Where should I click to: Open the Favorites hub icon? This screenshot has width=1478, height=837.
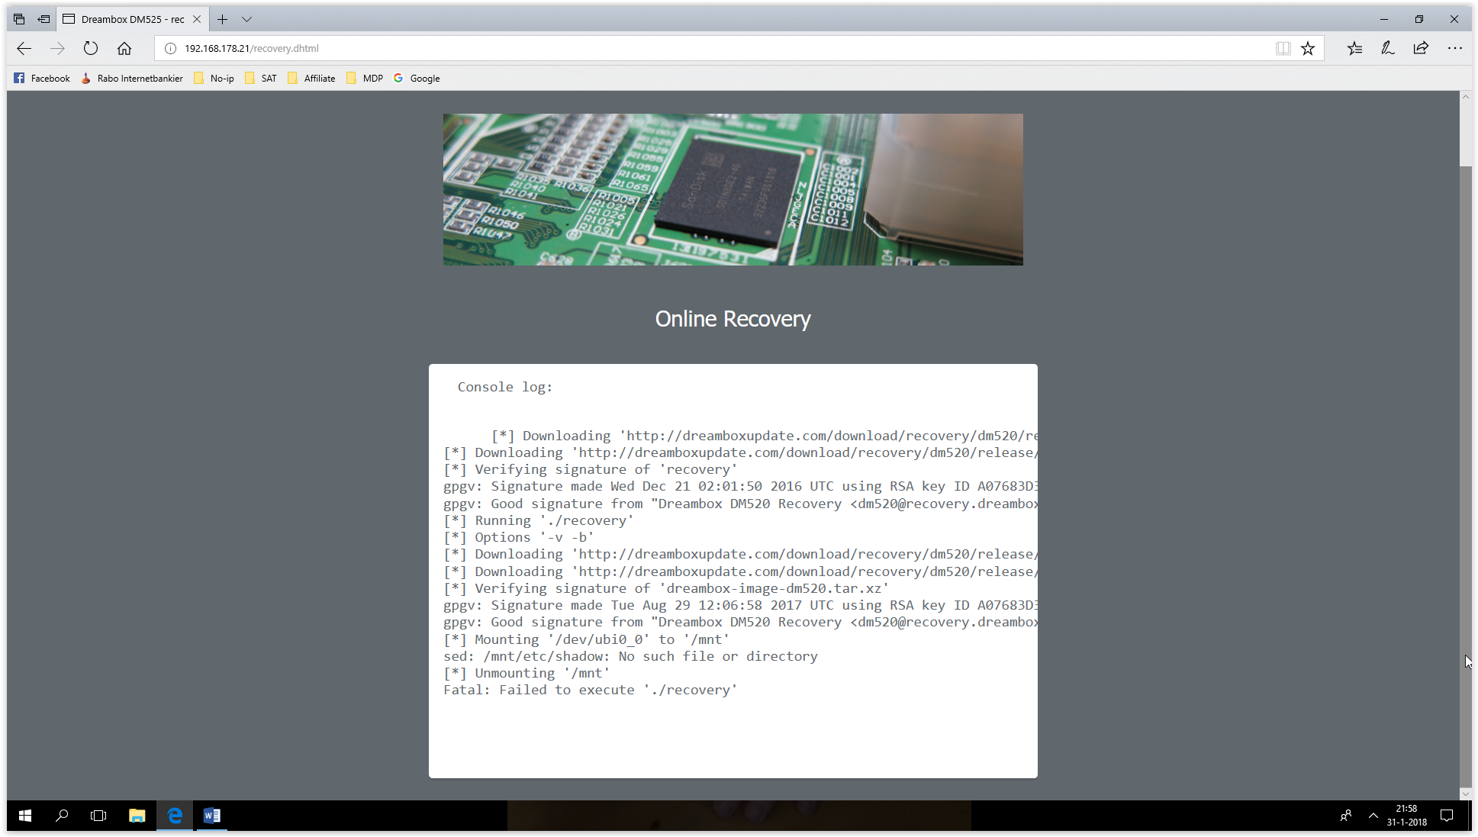pyautogui.click(x=1354, y=48)
